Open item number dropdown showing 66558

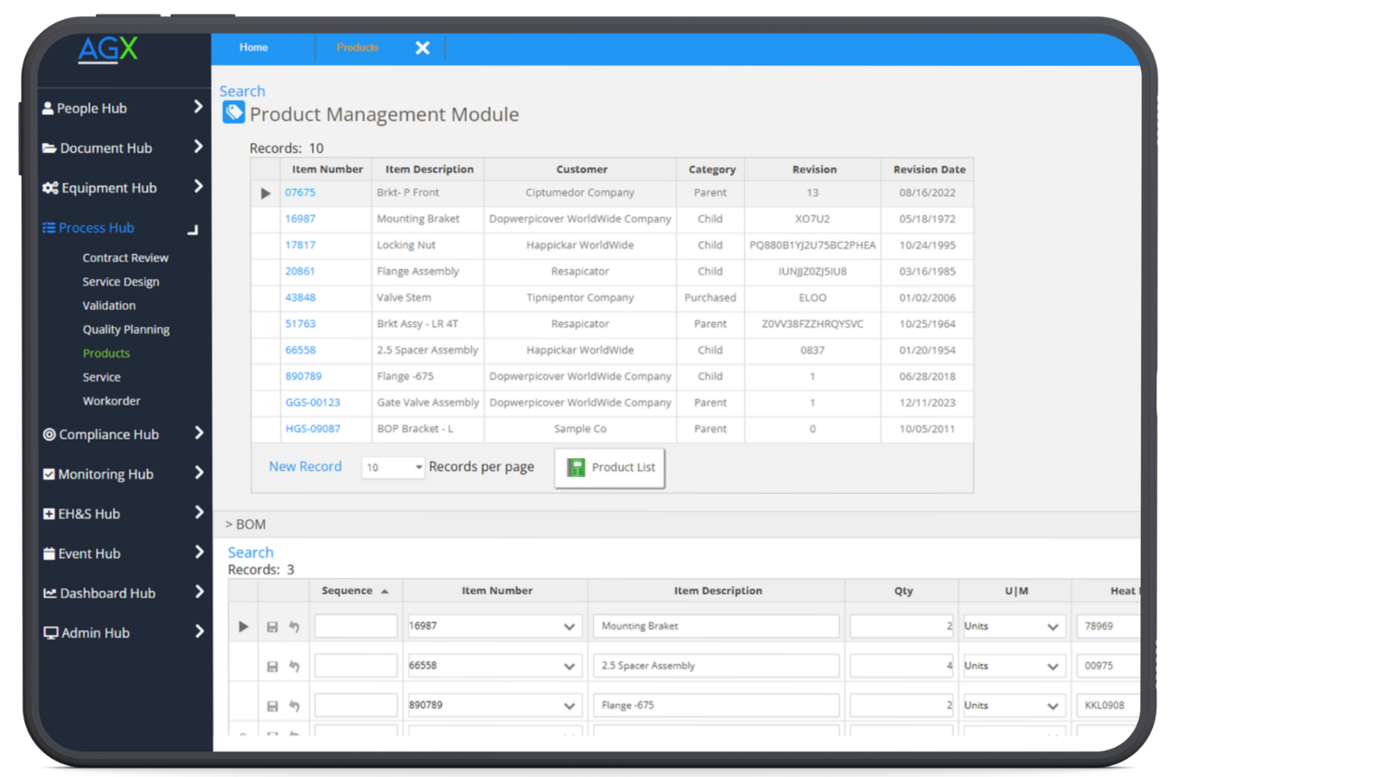point(569,666)
